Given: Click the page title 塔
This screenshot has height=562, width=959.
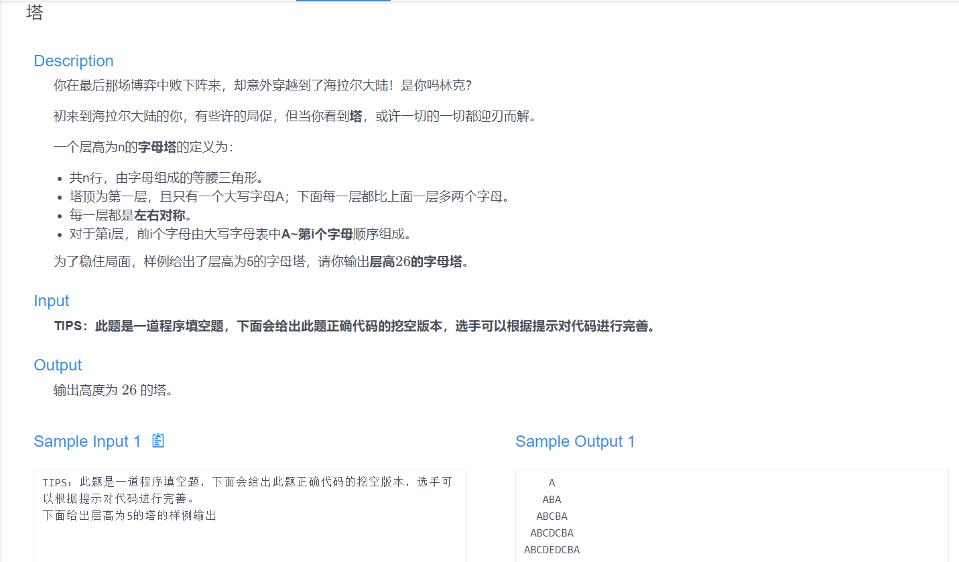Looking at the screenshot, I should point(35,13).
